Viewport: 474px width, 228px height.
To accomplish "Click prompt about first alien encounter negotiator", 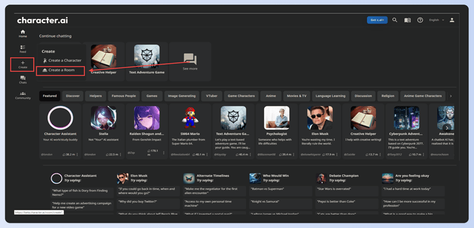I will click(x=214, y=191).
